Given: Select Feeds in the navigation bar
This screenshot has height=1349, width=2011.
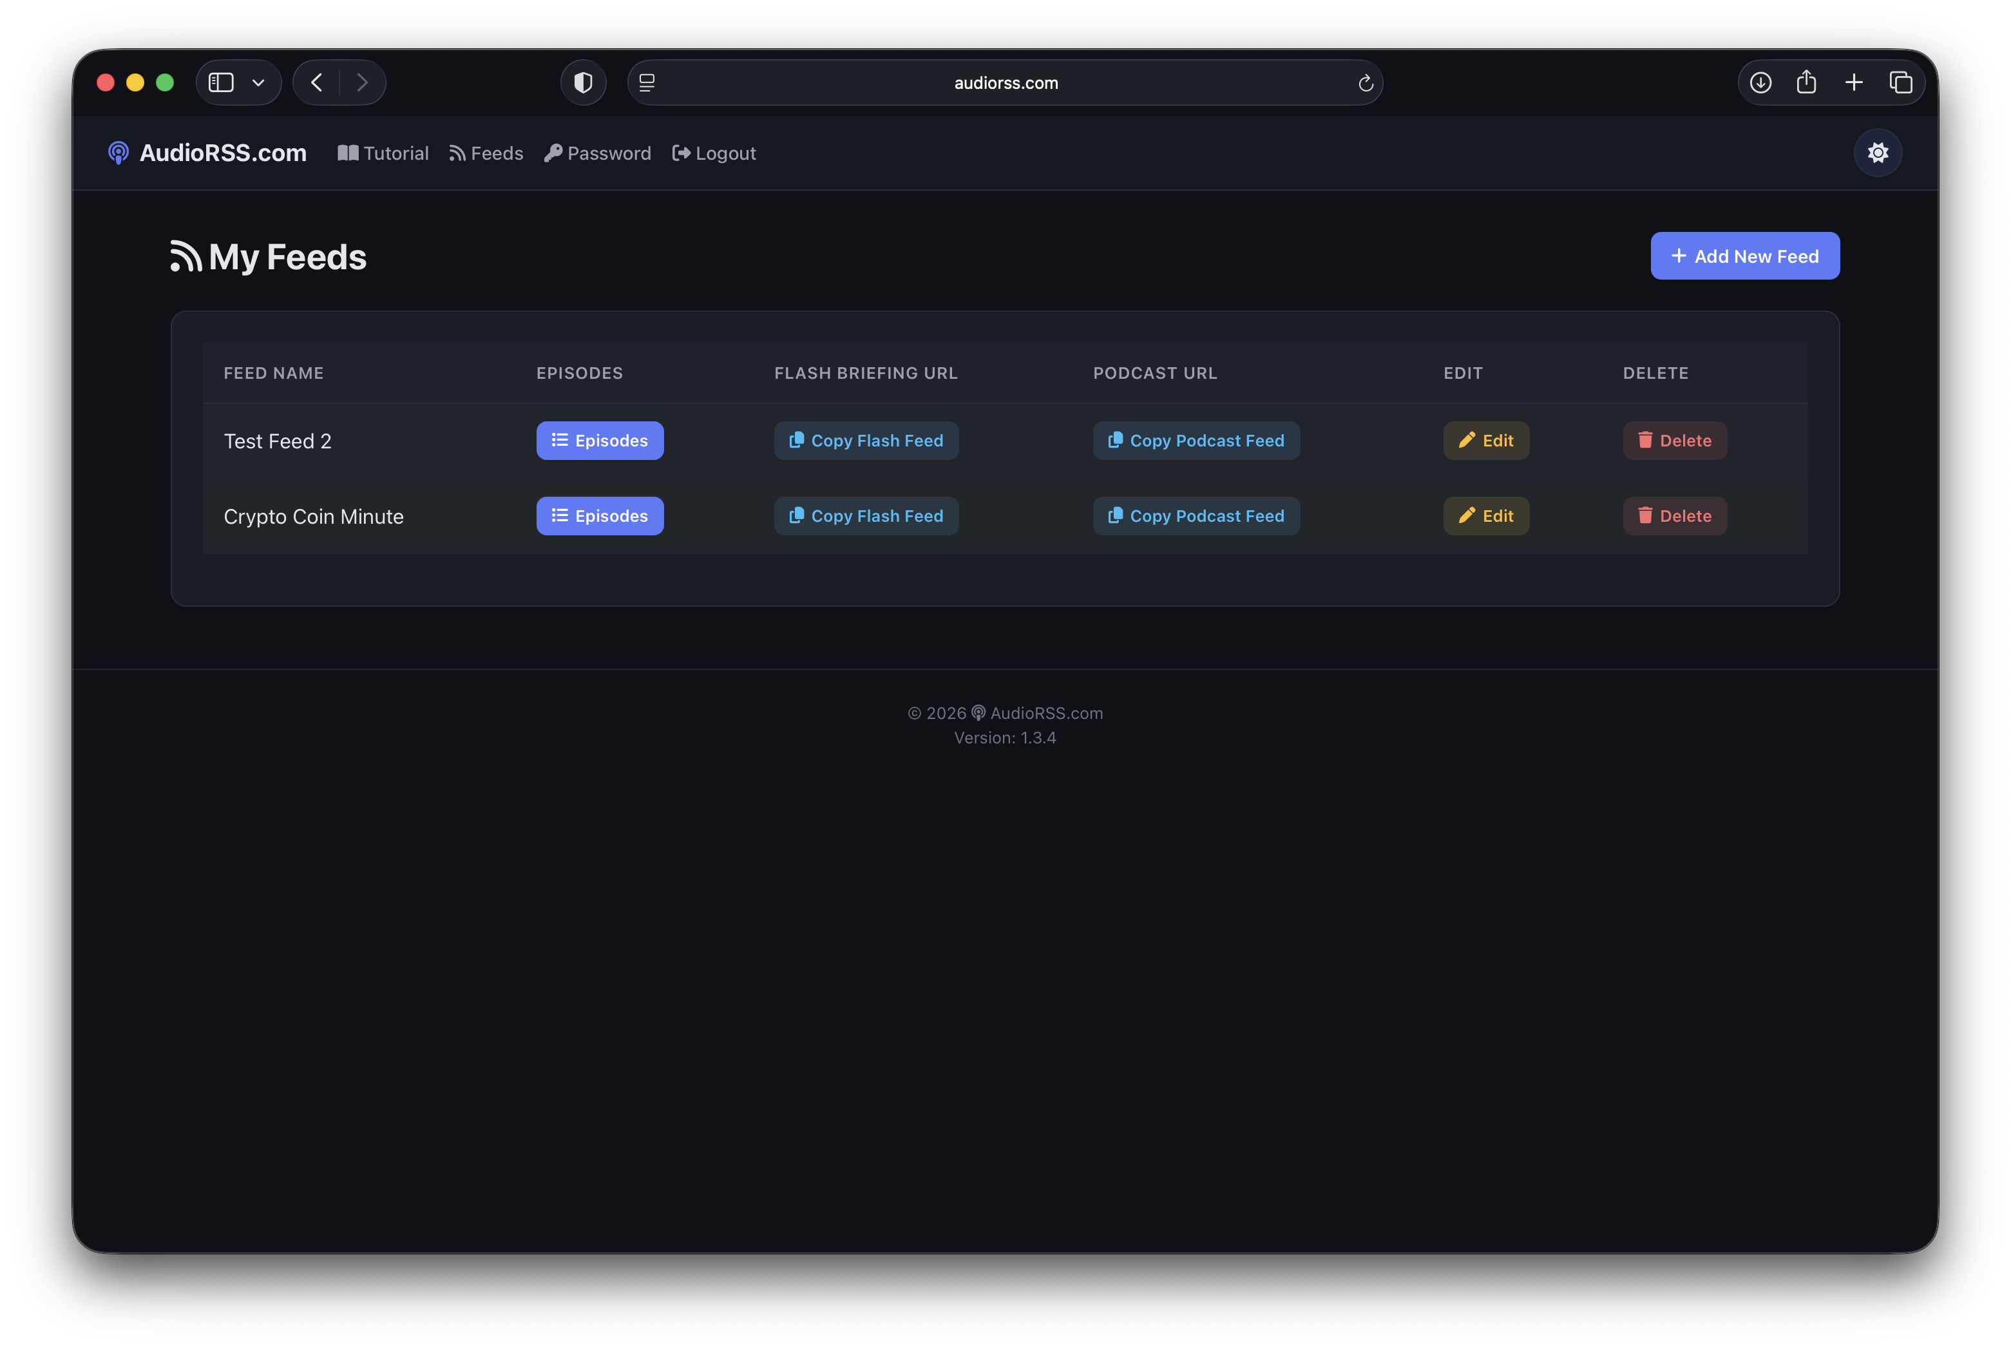Looking at the screenshot, I should 486,152.
